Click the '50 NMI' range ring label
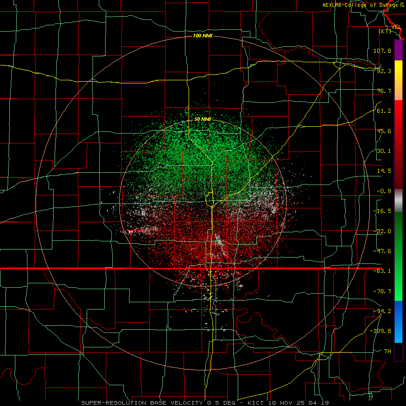 point(203,119)
